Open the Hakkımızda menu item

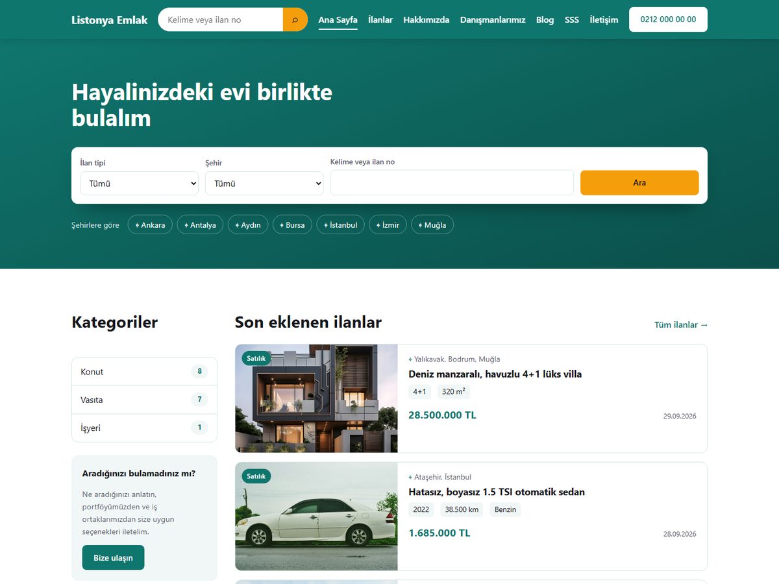click(x=426, y=19)
